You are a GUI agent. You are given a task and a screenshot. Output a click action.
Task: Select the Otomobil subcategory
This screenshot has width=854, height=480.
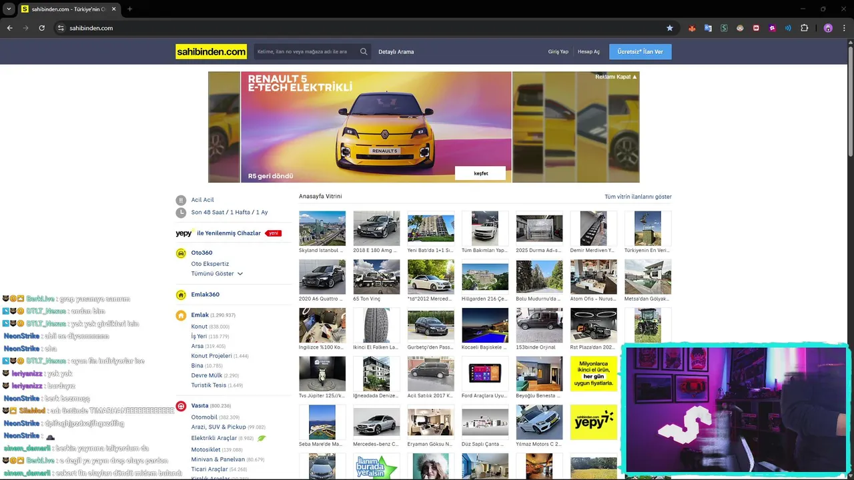[204, 417]
